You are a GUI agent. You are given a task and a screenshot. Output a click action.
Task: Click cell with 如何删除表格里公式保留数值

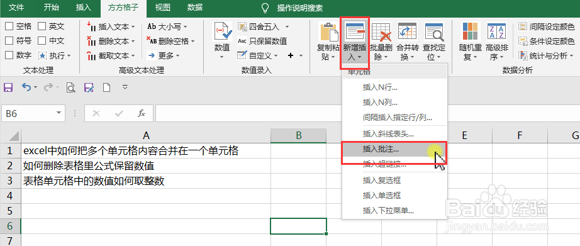(146, 165)
